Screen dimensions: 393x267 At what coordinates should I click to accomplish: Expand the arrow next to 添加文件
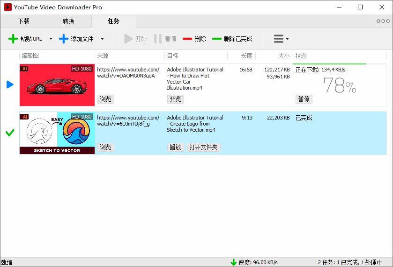(x=102, y=39)
